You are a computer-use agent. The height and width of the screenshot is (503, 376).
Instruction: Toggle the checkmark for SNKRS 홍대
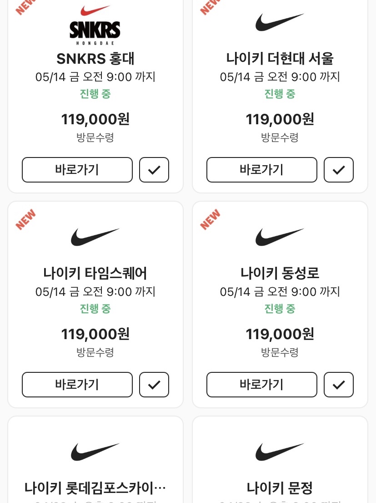tap(154, 170)
